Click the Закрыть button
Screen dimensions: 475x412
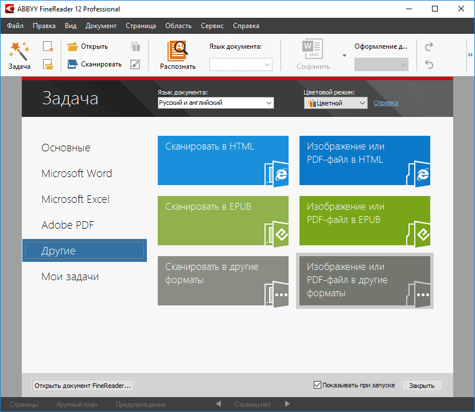click(422, 386)
